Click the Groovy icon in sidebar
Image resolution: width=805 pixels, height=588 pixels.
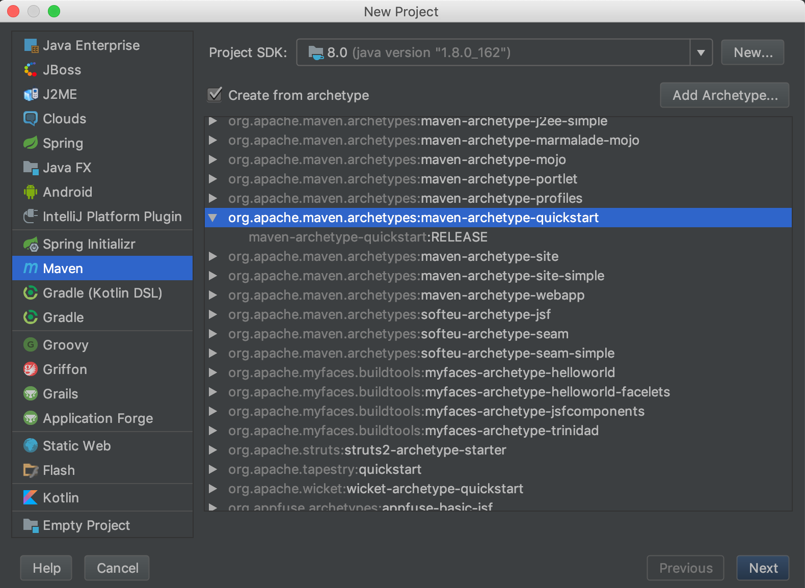(x=31, y=345)
